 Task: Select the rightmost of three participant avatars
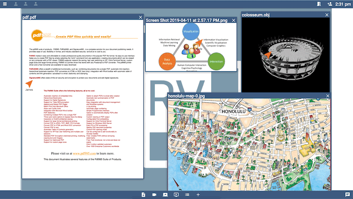[x=36, y=4]
